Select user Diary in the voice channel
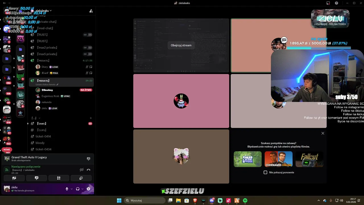The width and height of the screenshot is (364, 205). (64, 67)
